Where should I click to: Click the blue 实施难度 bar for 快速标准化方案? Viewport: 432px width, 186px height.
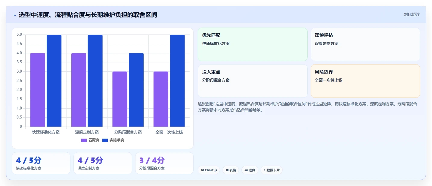(54, 81)
